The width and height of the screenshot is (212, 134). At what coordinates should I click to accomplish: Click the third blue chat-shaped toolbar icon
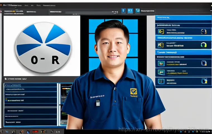tap(138, 11)
